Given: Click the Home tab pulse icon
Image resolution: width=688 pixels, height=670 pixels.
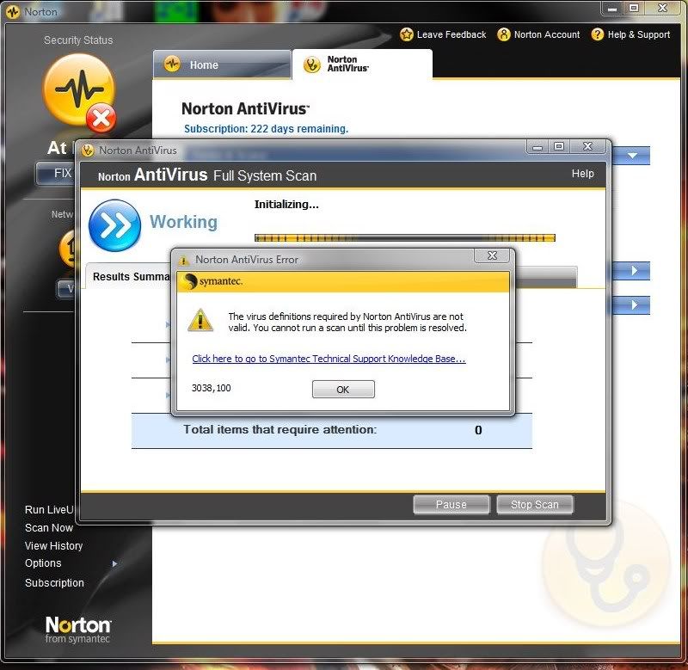Looking at the screenshot, I should pos(172,64).
